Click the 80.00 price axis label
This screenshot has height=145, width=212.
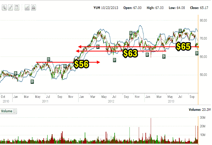(203, 21)
